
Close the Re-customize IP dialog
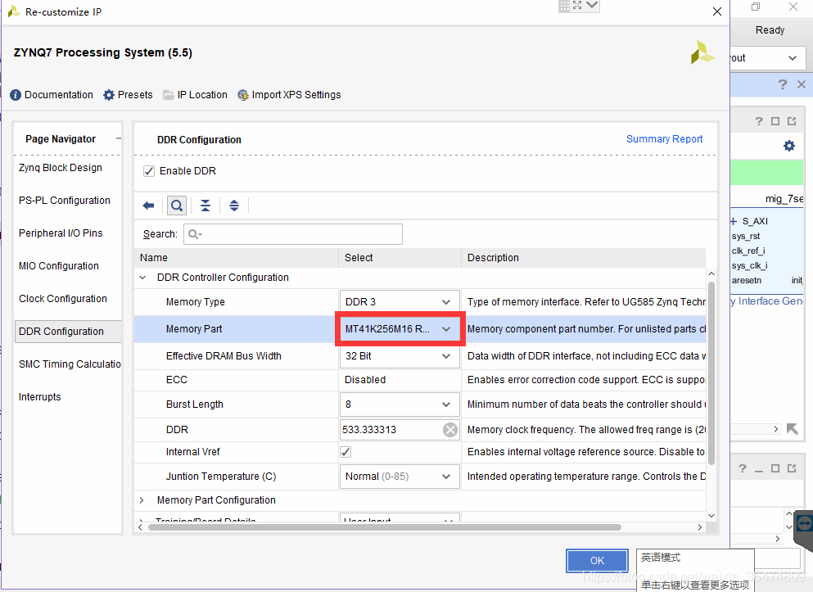point(717,11)
